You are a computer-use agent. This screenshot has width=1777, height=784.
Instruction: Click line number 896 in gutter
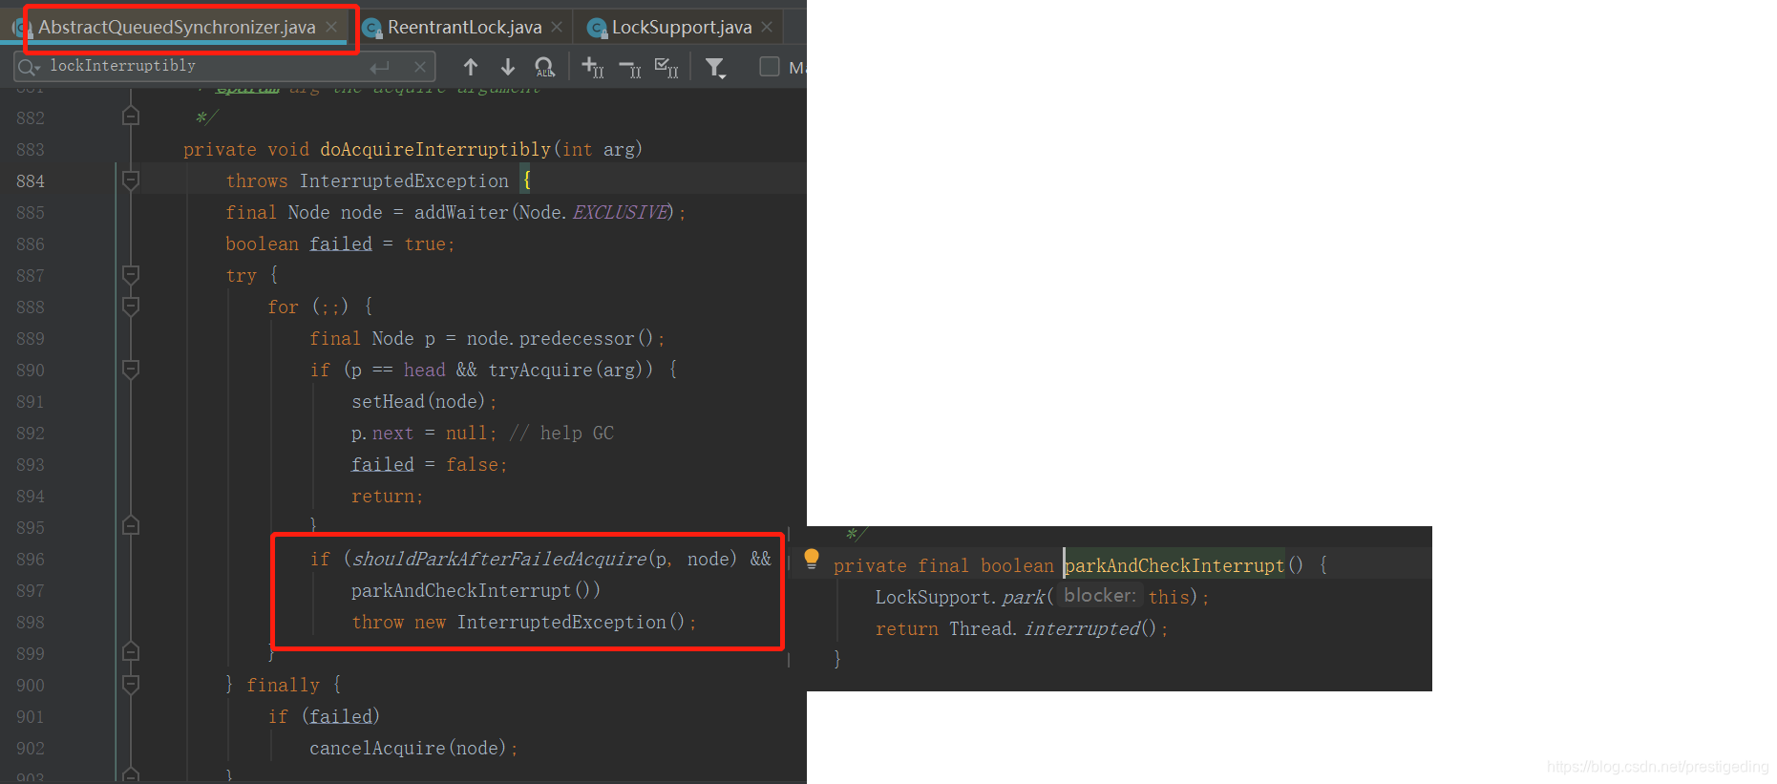click(x=31, y=559)
